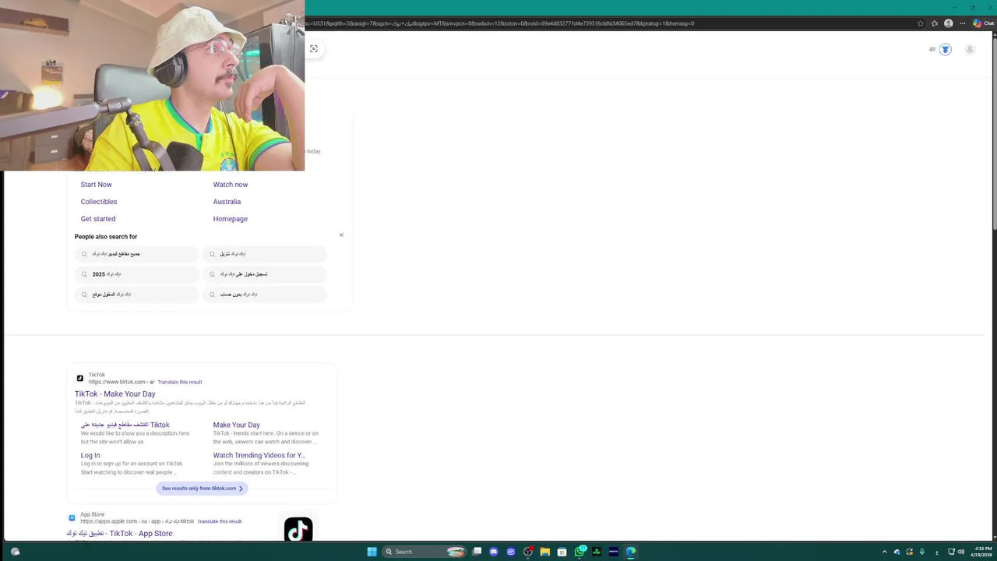Open File Explorer from taskbar
The width and height of the screenshot is (997, 561).
pos(545,552)
